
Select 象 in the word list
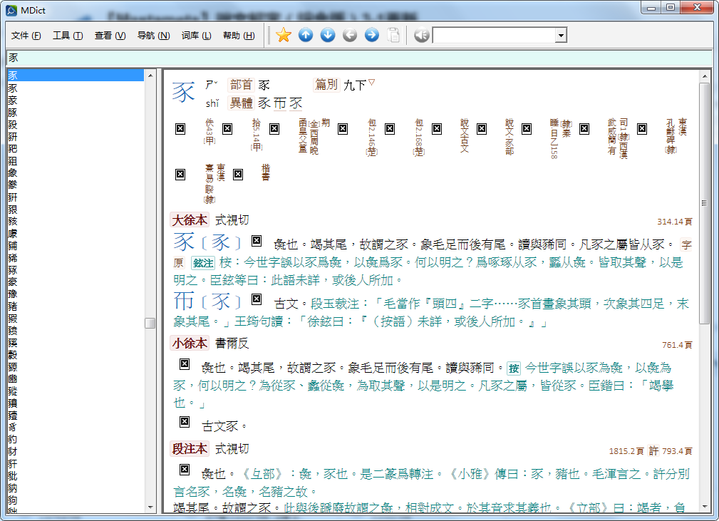click(13, 173)
